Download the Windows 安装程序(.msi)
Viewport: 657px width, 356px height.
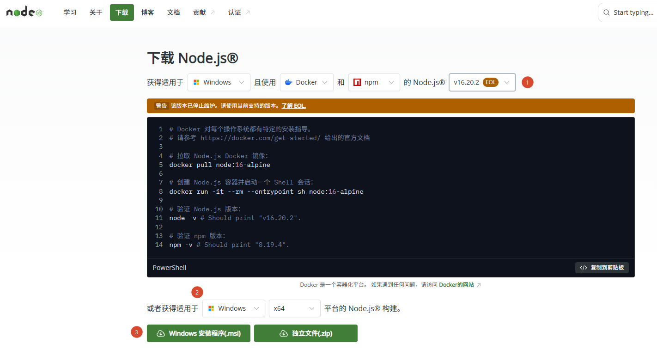[199, 333]
